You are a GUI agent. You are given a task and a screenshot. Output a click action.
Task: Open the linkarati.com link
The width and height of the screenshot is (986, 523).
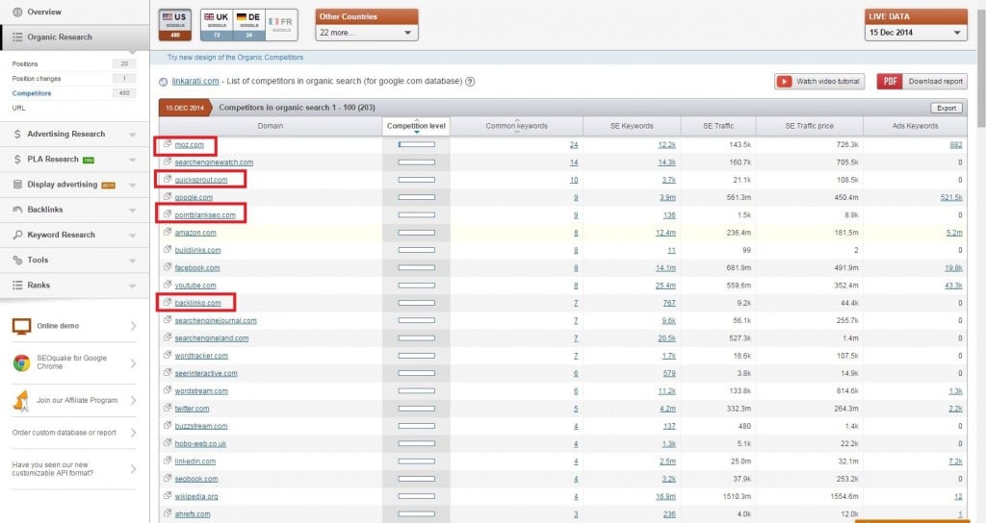(195, 81)
